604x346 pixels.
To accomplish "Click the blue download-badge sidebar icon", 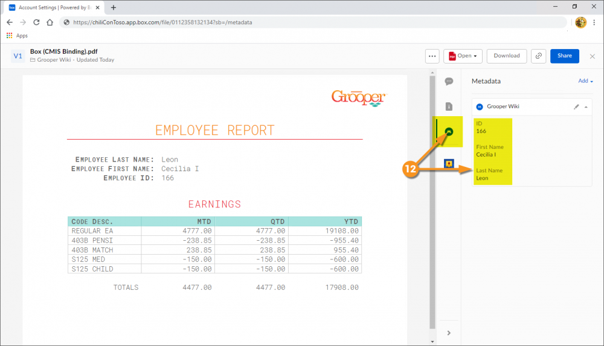I will (449, 163).
